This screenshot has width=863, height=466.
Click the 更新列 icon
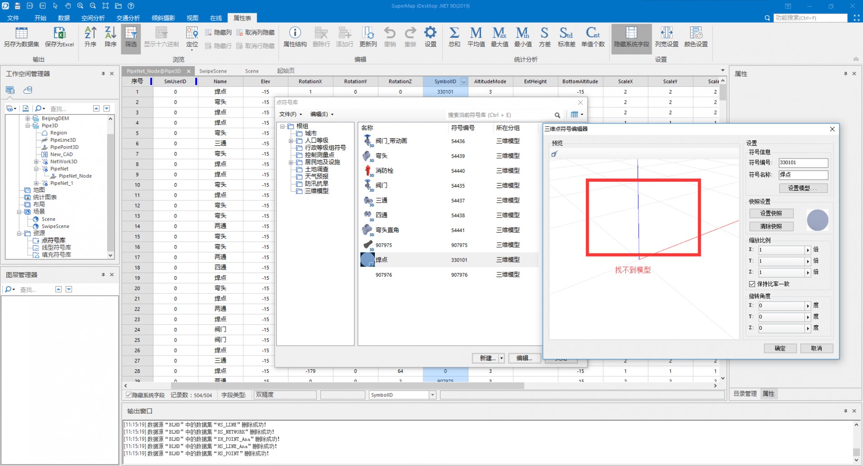(368, 37)
